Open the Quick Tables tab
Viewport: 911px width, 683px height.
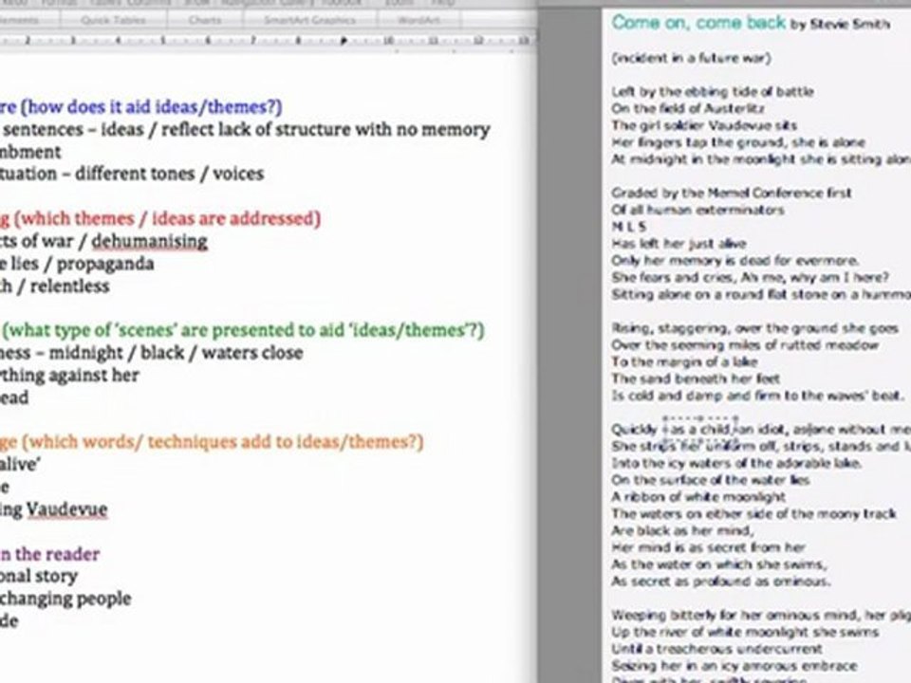[x=113, y=20]
